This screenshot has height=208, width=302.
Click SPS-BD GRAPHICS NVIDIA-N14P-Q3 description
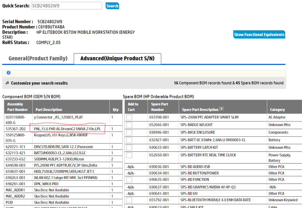click(208, 187)
